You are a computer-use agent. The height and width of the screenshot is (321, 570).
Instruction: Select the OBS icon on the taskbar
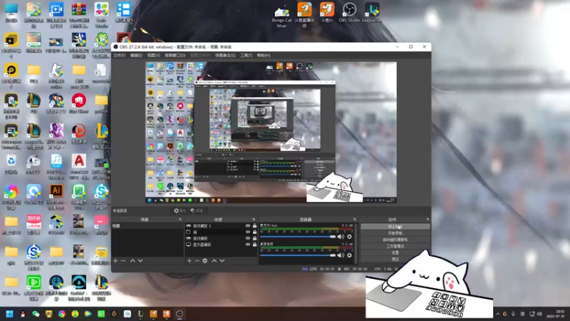[180, 314]
